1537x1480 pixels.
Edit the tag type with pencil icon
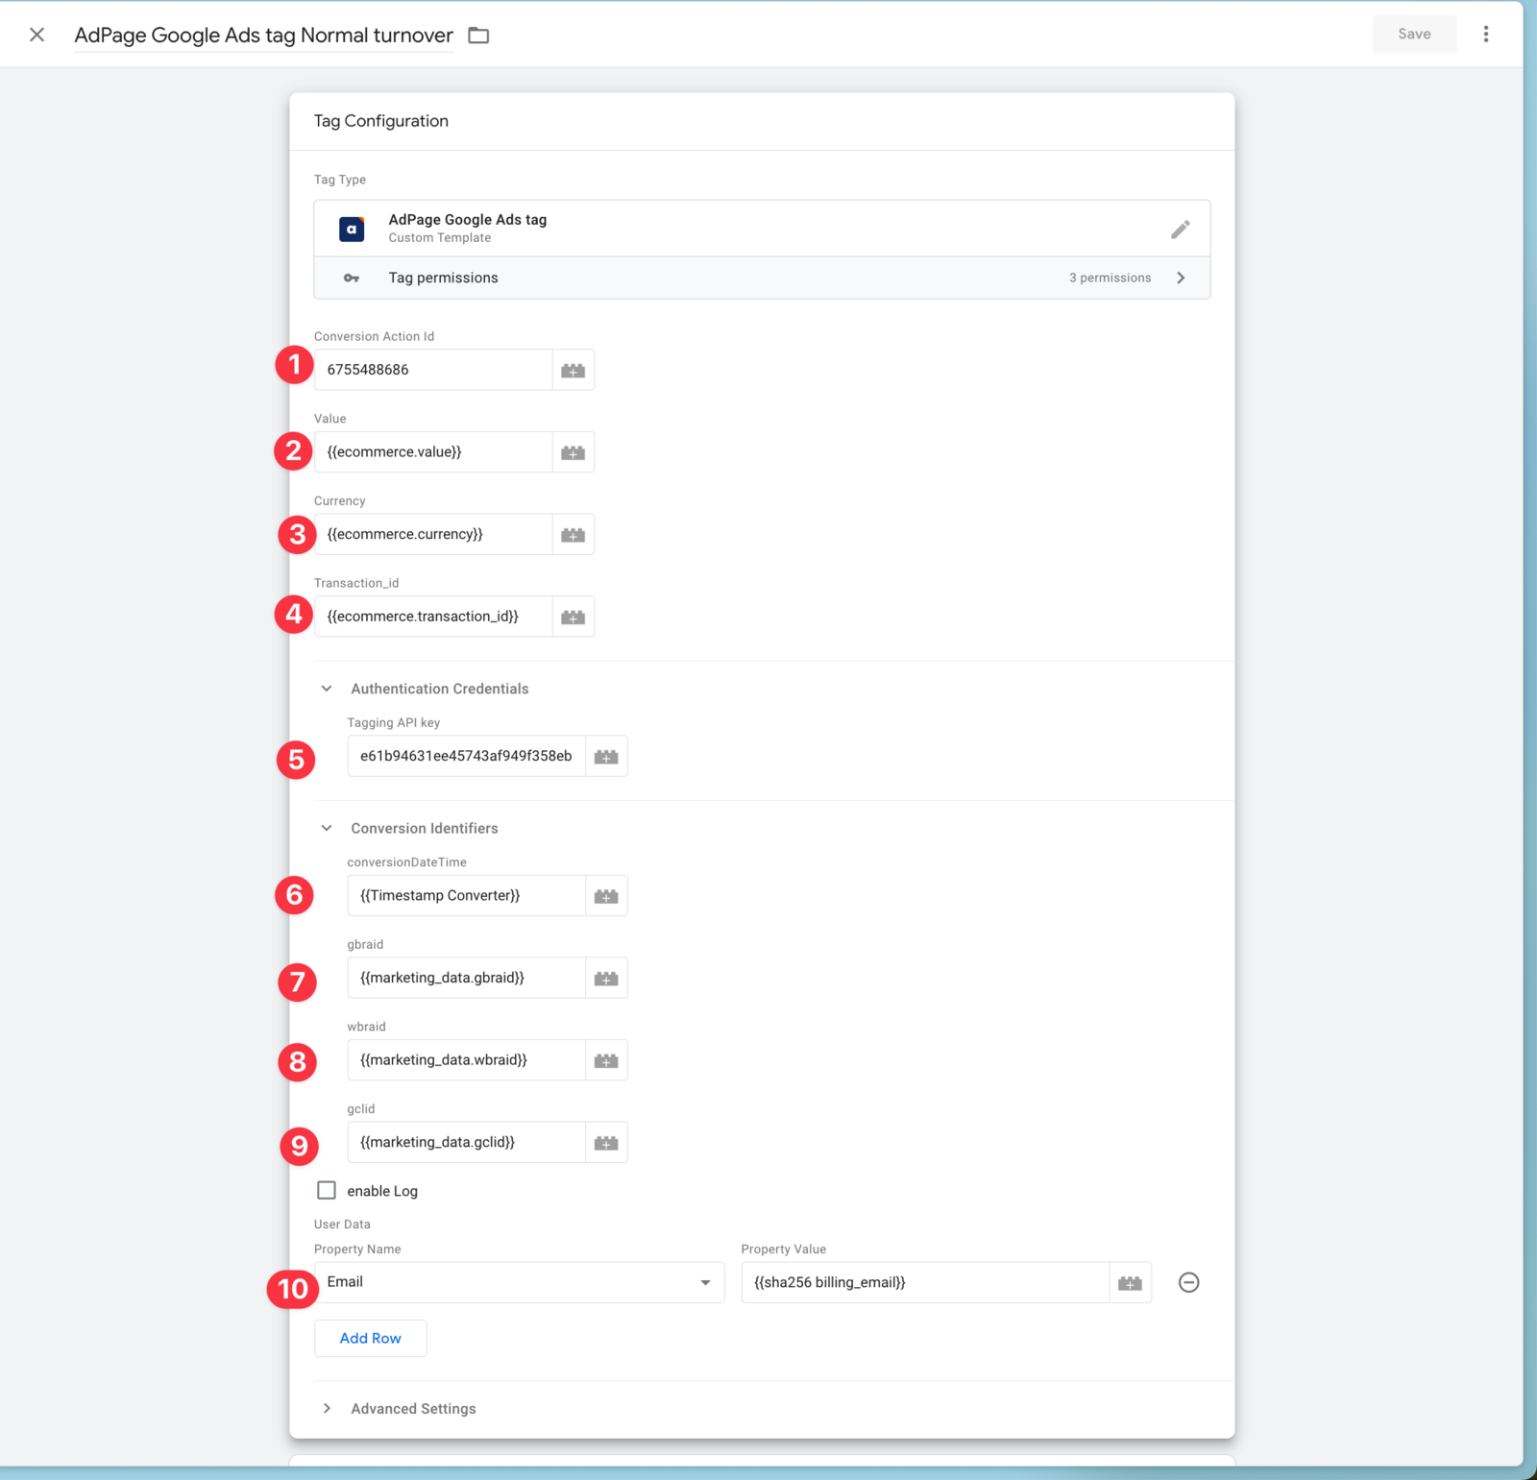pos(1180,230)
